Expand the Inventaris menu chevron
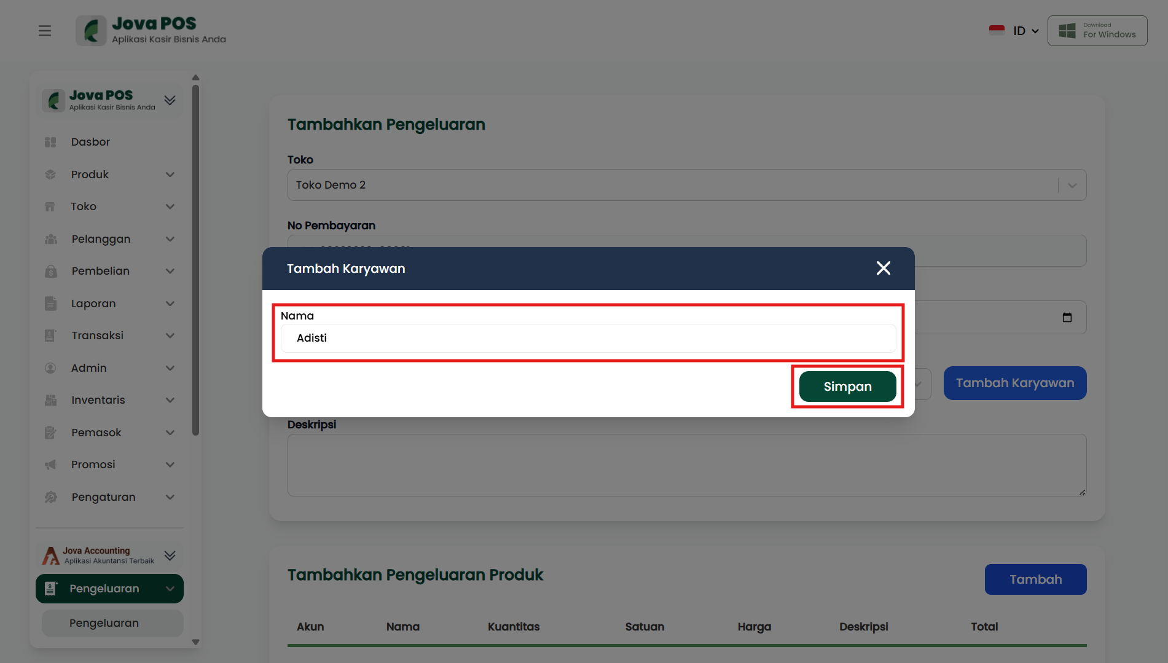The width and height of the screenshot is (1168, 663). click(170, 400)
